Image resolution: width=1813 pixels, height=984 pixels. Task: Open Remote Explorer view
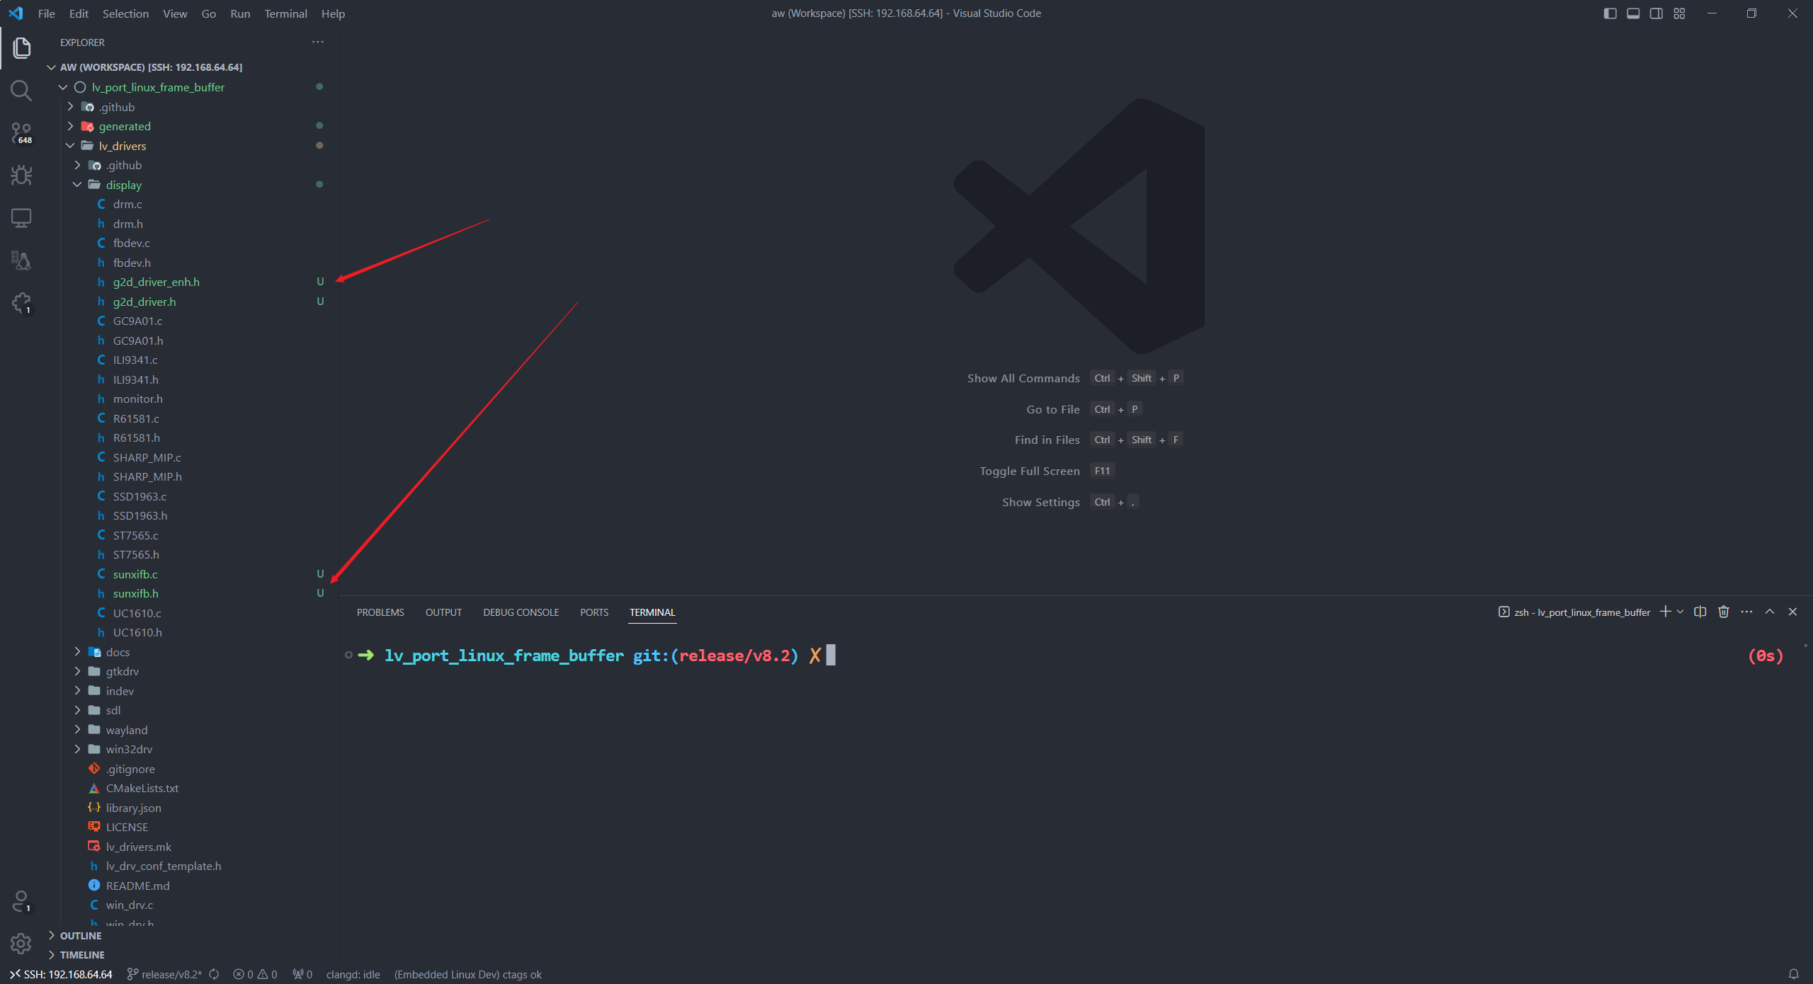pyautogui.click(x=21, y=218)
